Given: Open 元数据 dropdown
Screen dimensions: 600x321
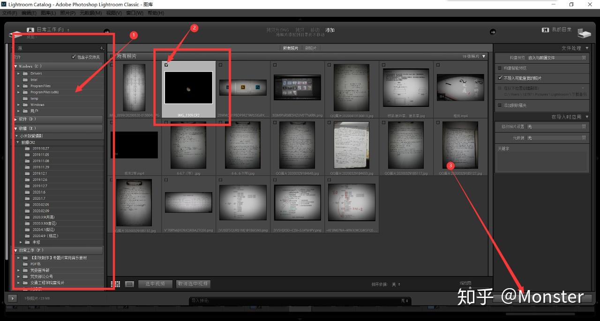Looking at the screenshot, I should 556,138.
